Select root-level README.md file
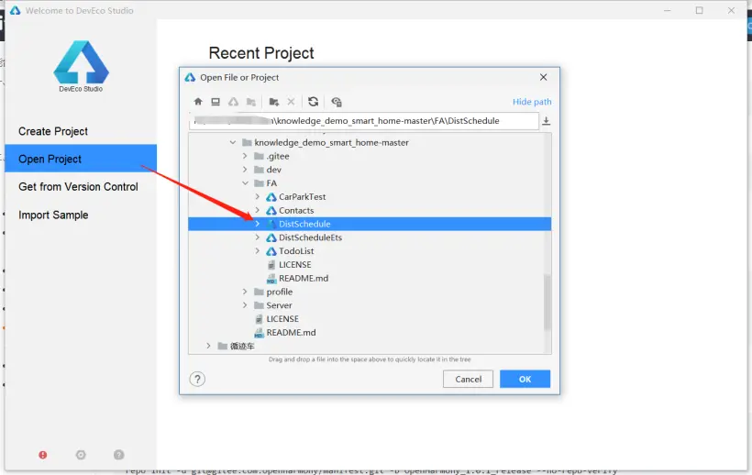Image resolution: width=752 pixels, height=475 pixels. (291, 333)
